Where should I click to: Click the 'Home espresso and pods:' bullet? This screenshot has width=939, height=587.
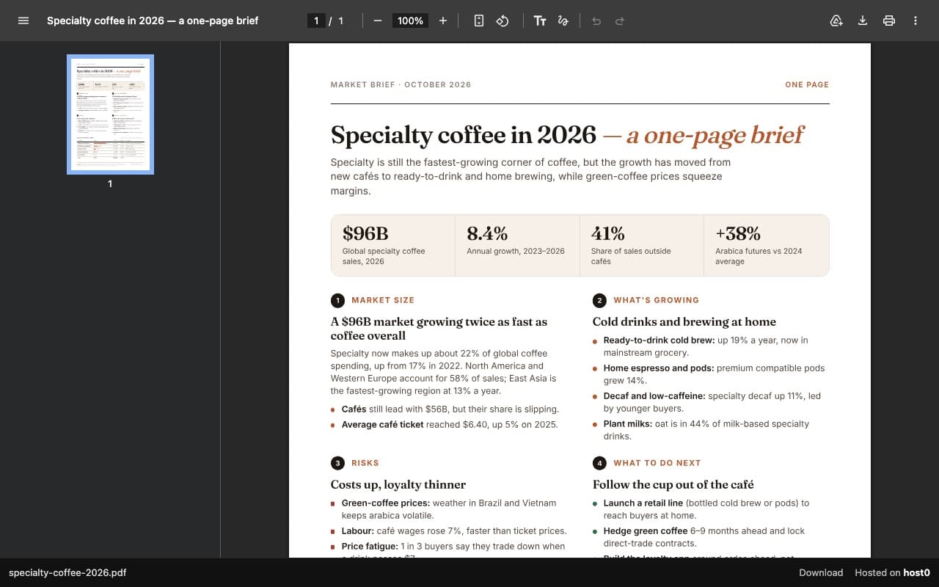pos(659,368)
